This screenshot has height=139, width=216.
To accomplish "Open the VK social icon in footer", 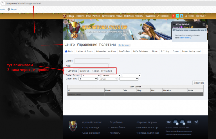I will 169,122.
